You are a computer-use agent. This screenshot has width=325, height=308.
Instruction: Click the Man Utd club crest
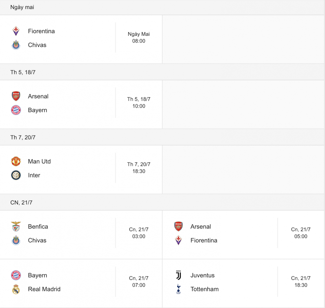pyautogui.click(x=16, y=161)
